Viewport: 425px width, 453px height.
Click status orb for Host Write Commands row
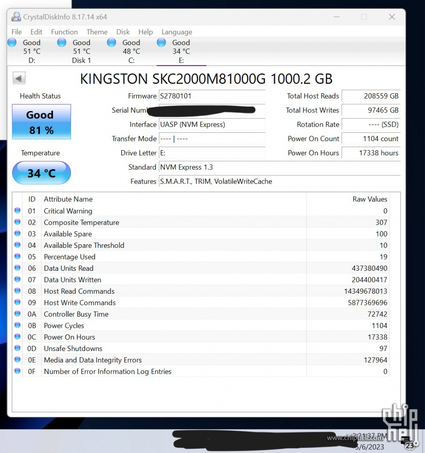pyautogui.click(x=17, y=302)
